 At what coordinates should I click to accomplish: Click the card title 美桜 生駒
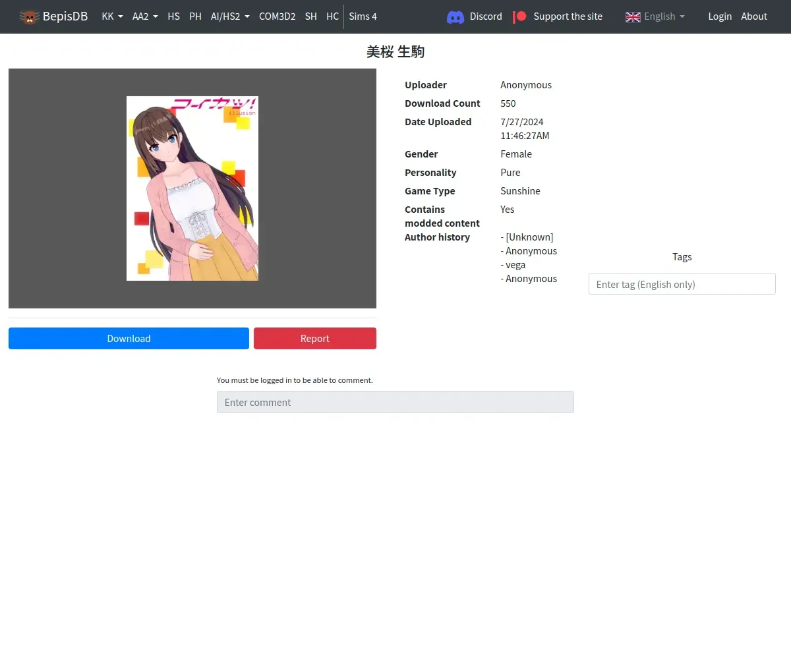click(x=395, y=52)
